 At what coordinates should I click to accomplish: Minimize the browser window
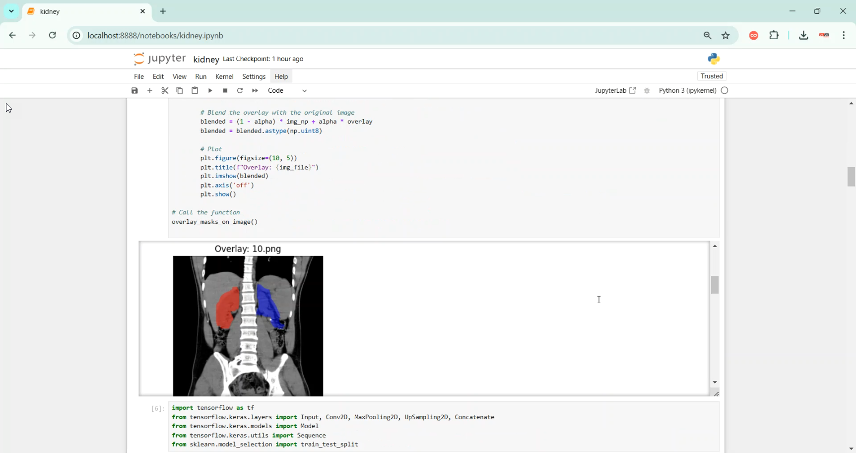[x=792, y=11]
